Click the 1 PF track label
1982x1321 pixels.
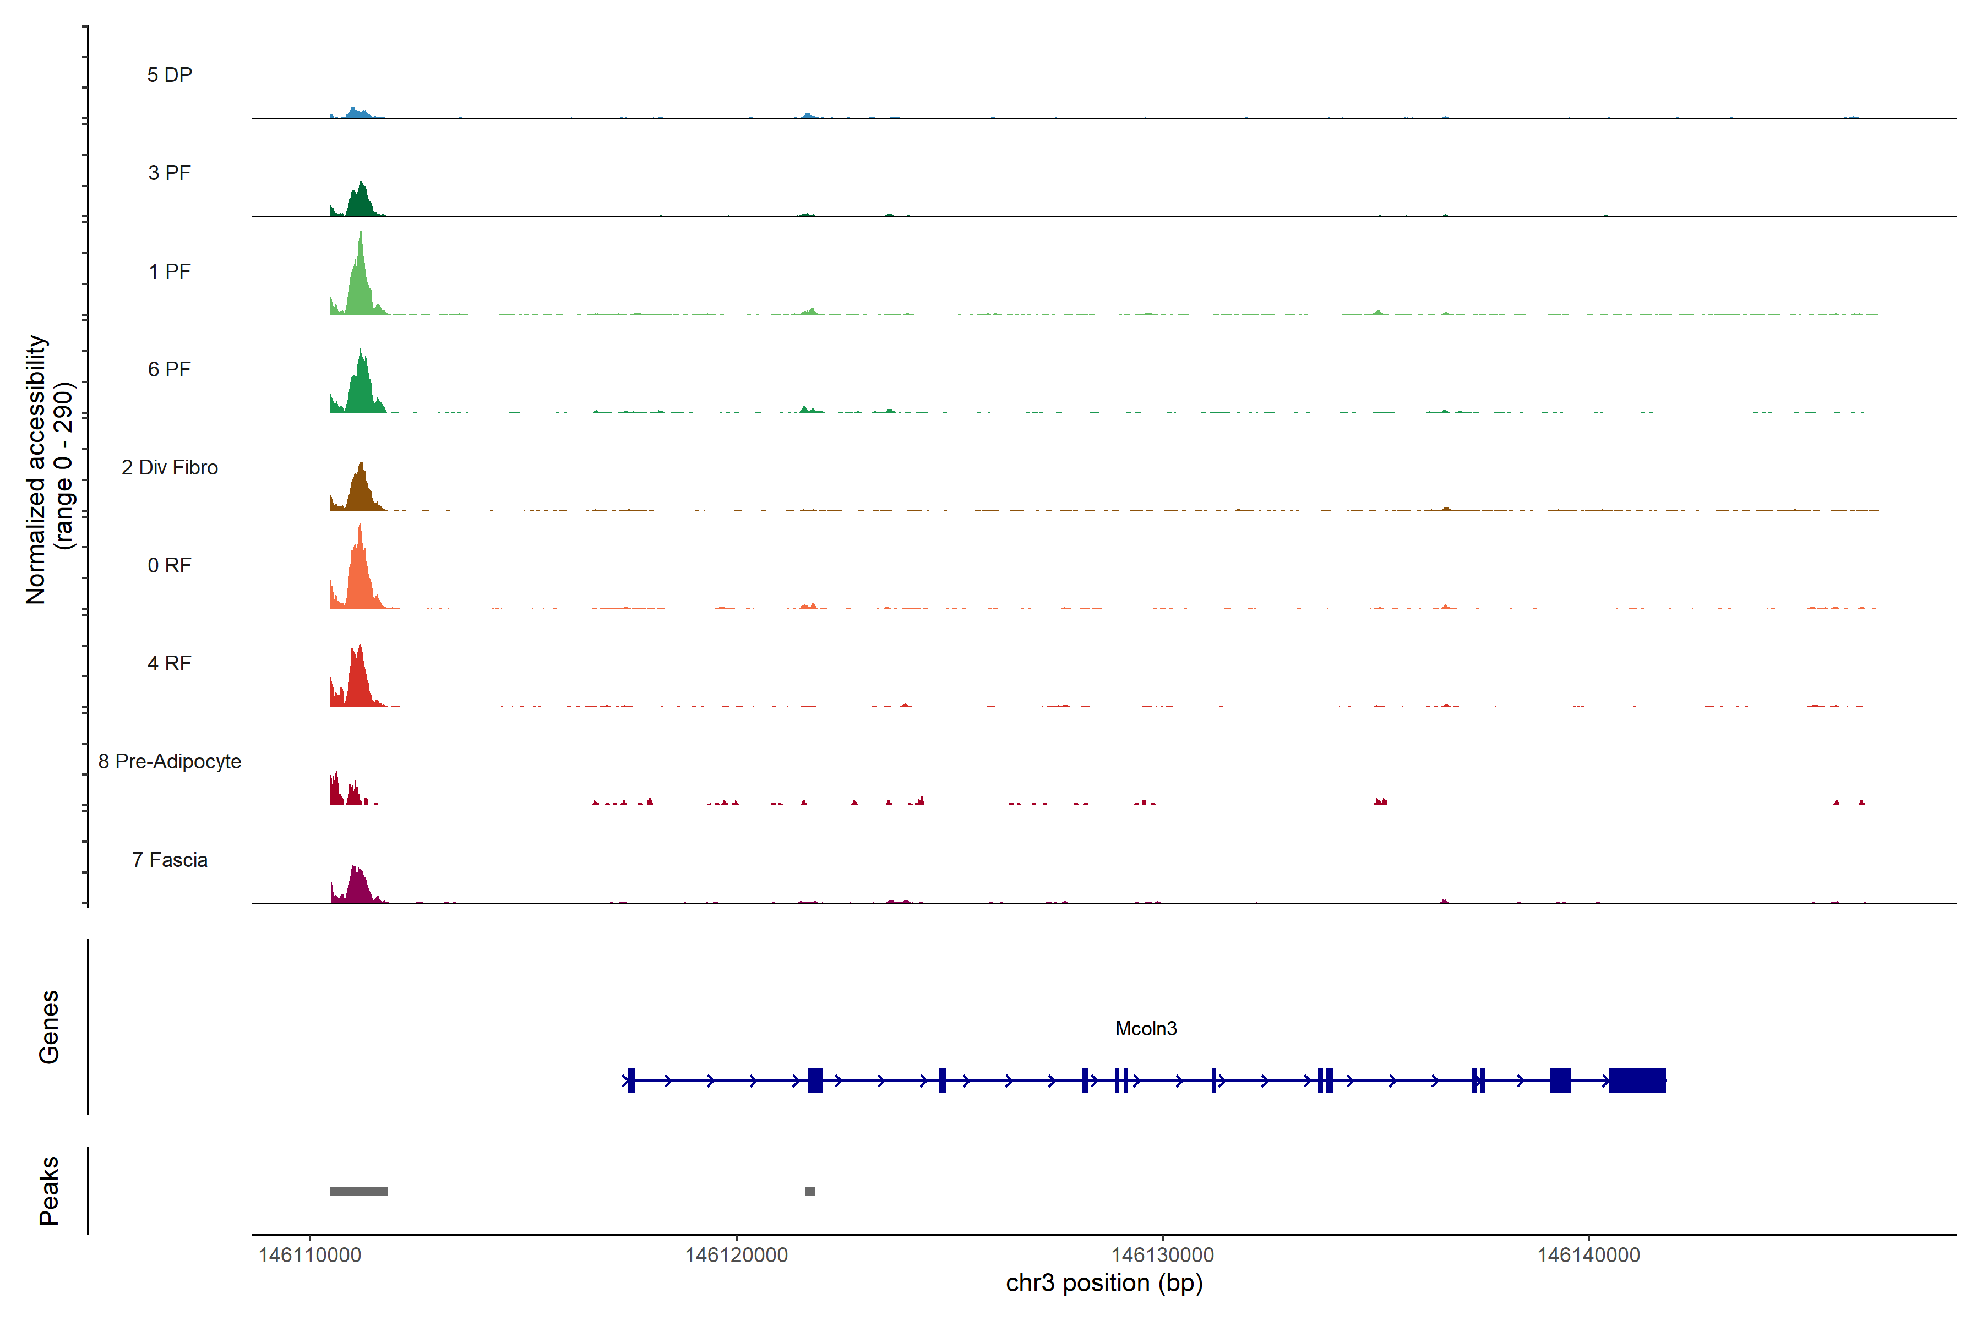pyautogui.click(x=170, y=271)
